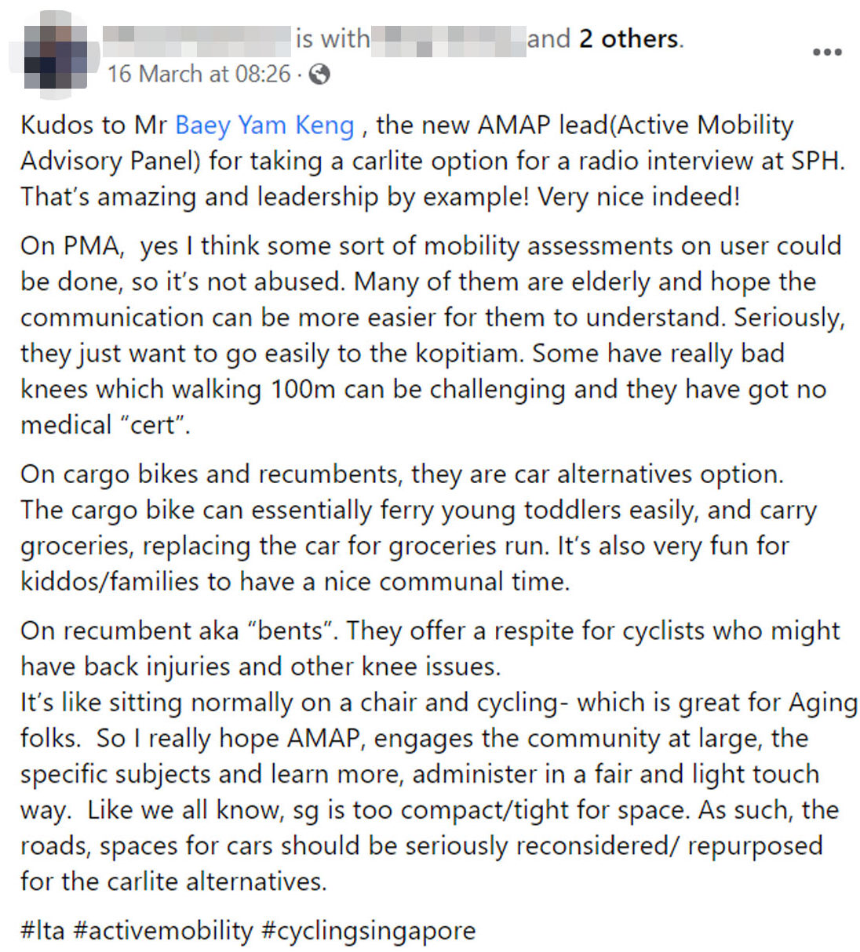Click the globe public audience icon
The image size is (860, 952).
[x=319, y=74]
